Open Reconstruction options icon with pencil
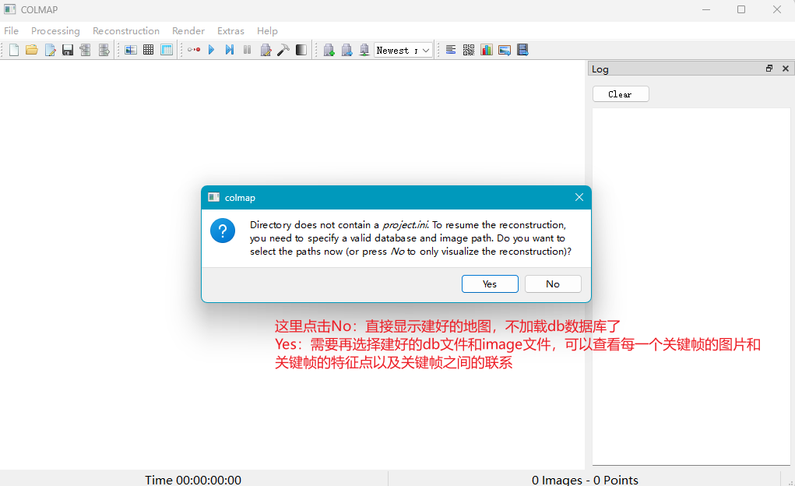This screenshot has width=795, height=486. coord(266,50)
